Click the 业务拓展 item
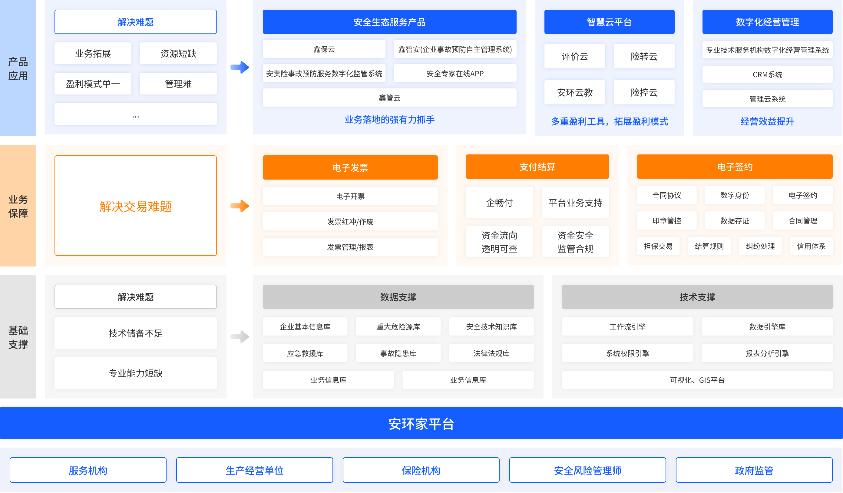 (x=93, y=53)
